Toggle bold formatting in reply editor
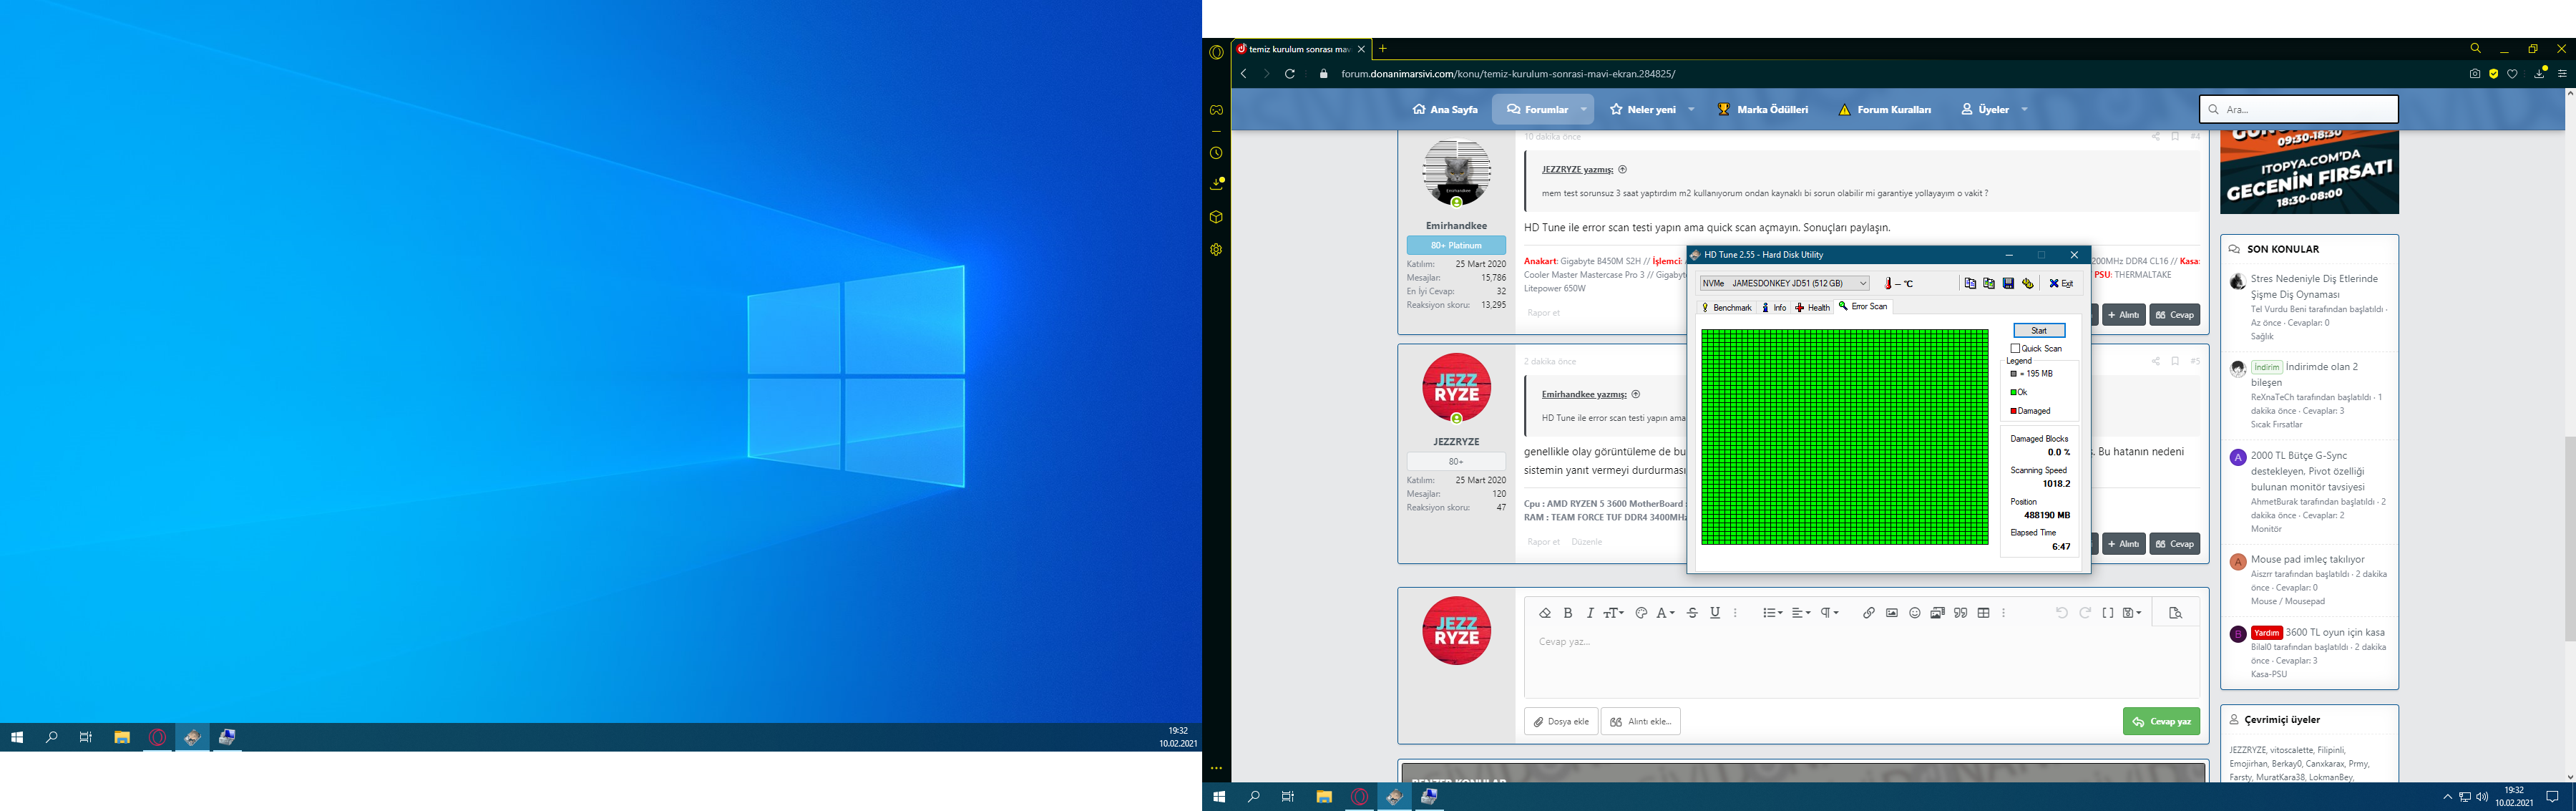Viewport: 2576px width, 811px height. 1567,613
